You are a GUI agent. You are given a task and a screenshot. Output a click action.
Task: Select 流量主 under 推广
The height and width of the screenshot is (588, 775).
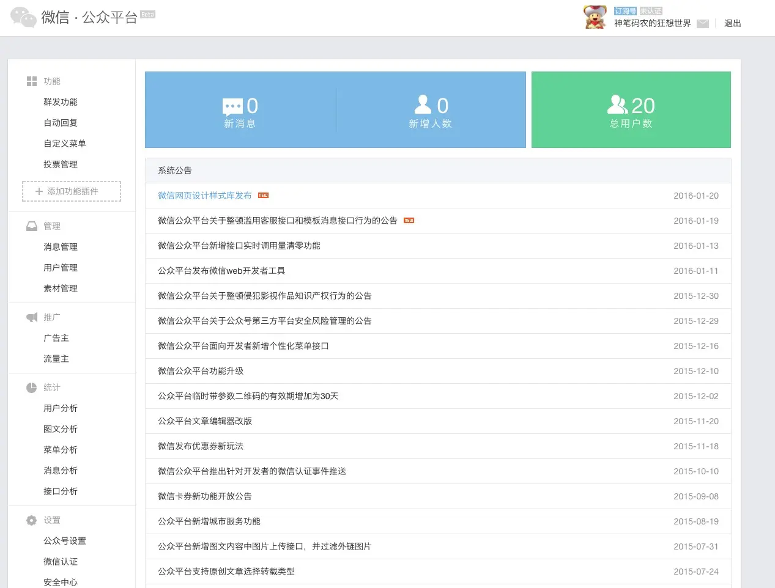coord(56,359)
